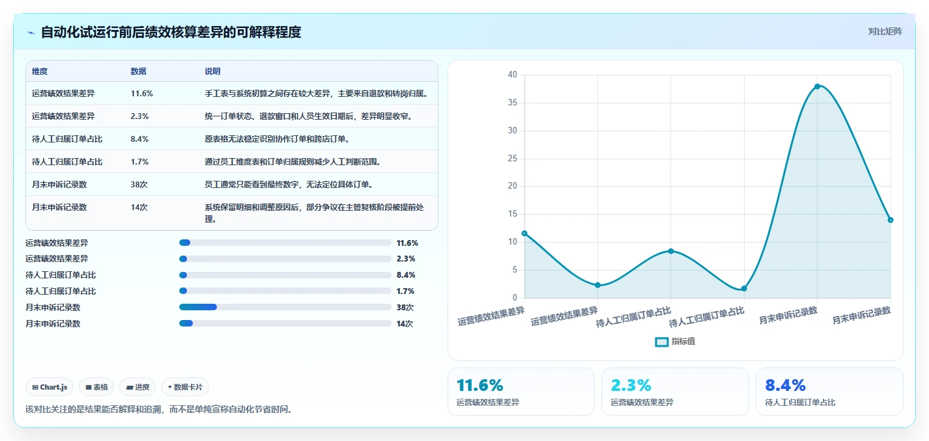The height and width of the screenshot is (441, 929).
Task: Click the progress bar showing 1.7%
Action: pos(285,291)
